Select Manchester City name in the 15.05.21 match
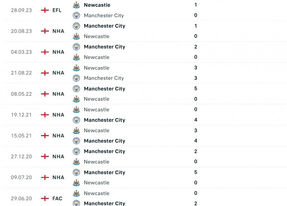 tap(104, 141)
